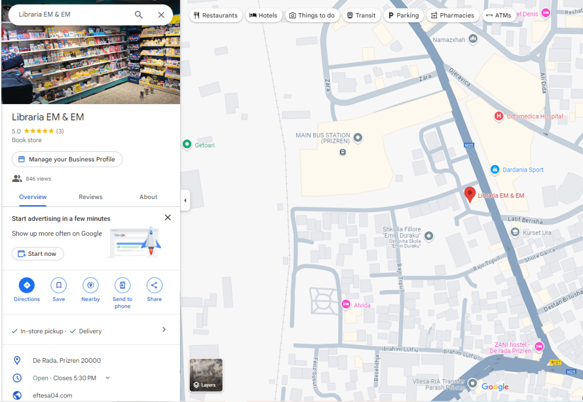
Task: Collapse the side panel arrow
Action: tap(185, 200)
